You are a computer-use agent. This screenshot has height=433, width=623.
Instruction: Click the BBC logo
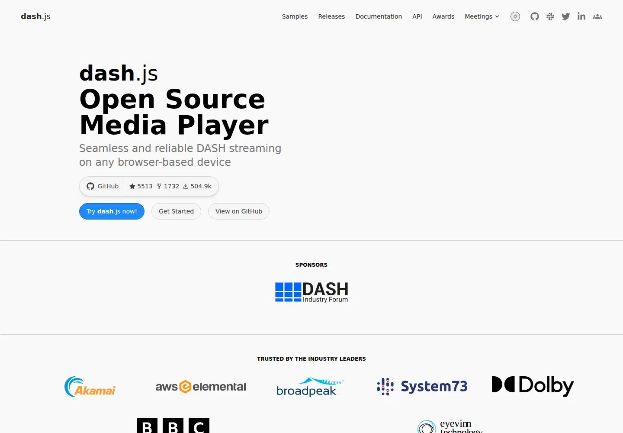tap(173, 426)
